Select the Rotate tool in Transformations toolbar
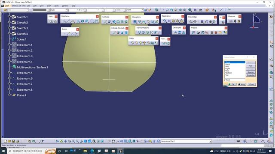 [143, 33]
